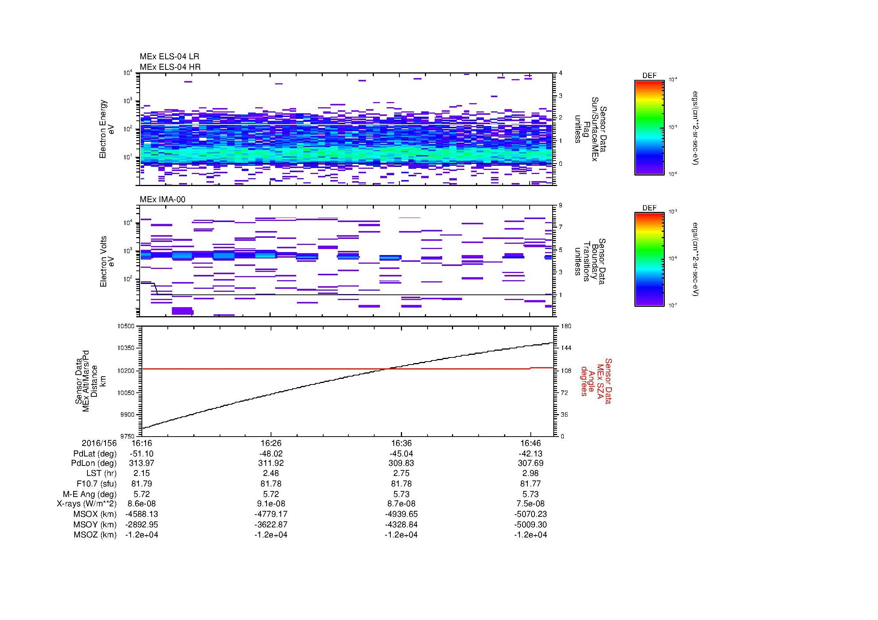Click the MSOX value '-4588.13'

pyautogui.click(x=142, y=514)
